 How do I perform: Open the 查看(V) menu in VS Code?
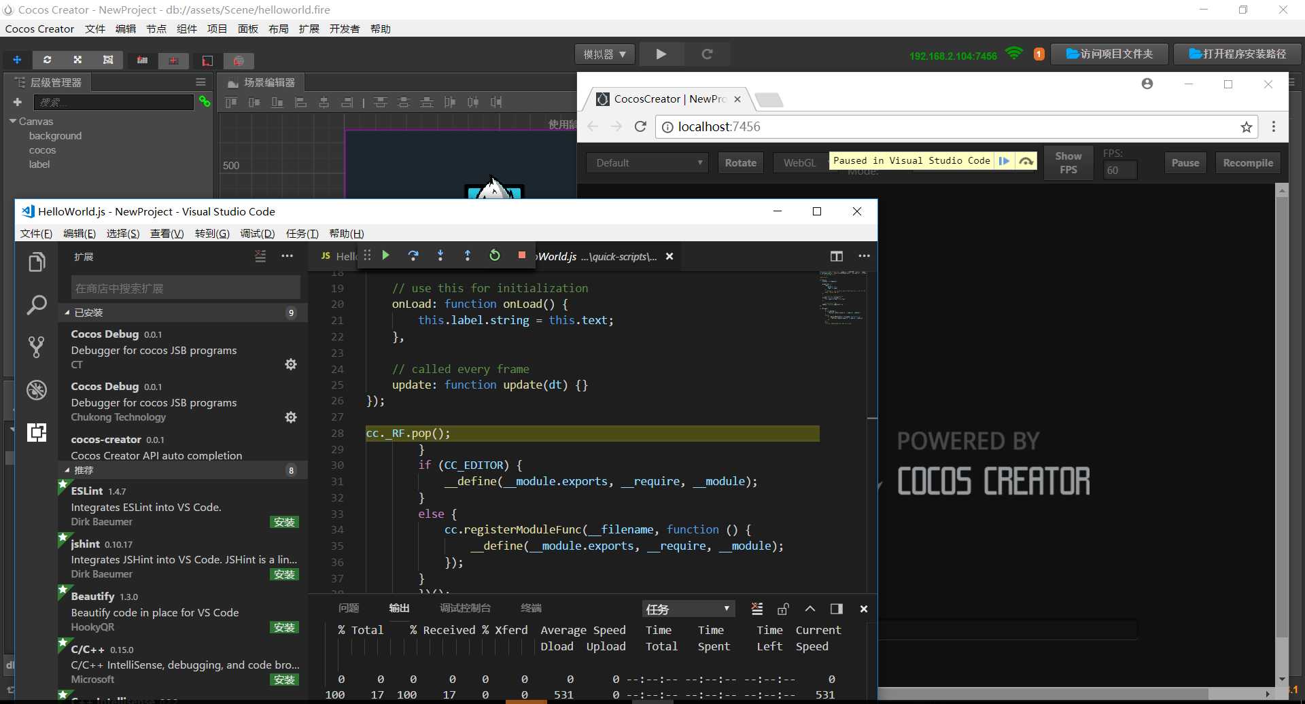pyautogui.click(x=167, y=234)
